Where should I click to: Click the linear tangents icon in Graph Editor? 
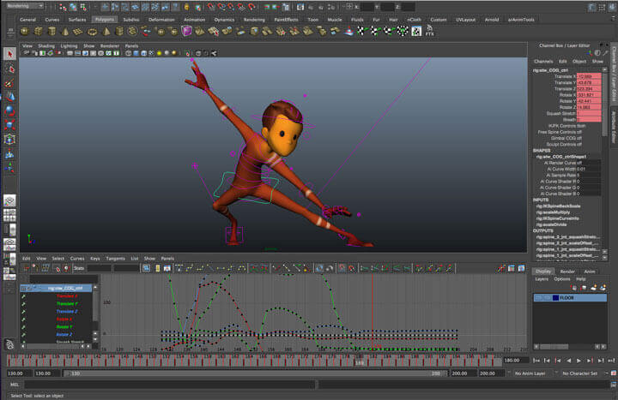point(210,268)
